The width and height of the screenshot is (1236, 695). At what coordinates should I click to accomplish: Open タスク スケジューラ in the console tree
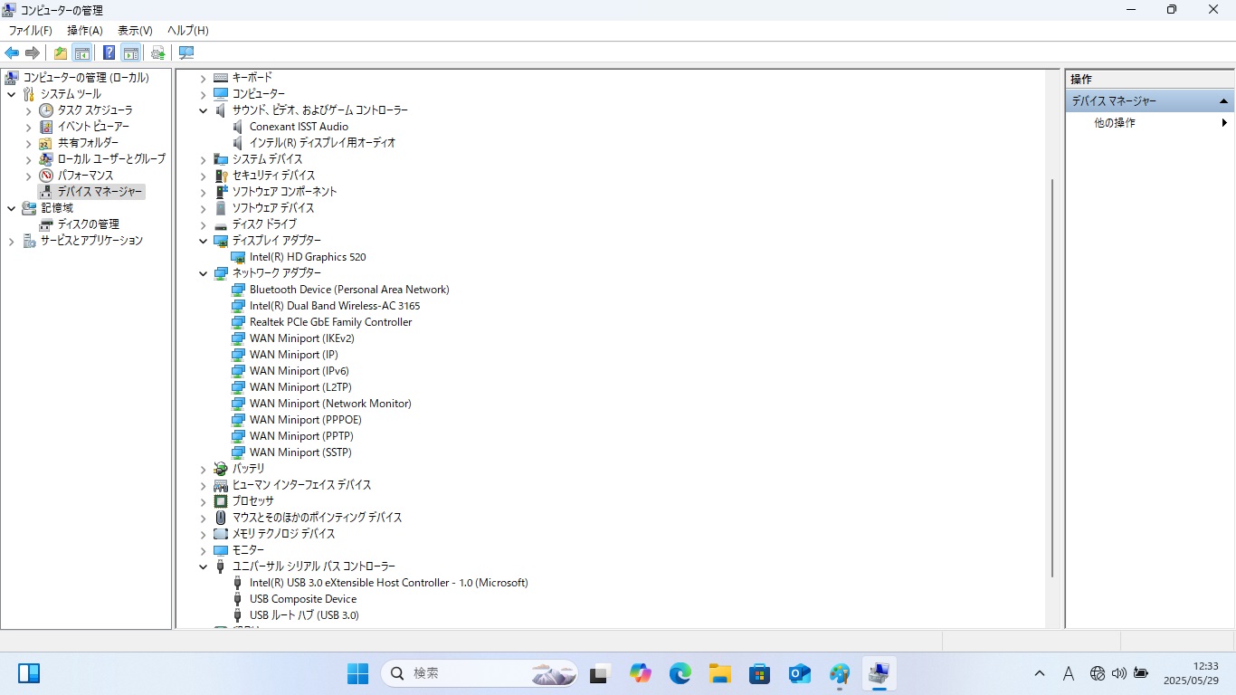(95, 110)
